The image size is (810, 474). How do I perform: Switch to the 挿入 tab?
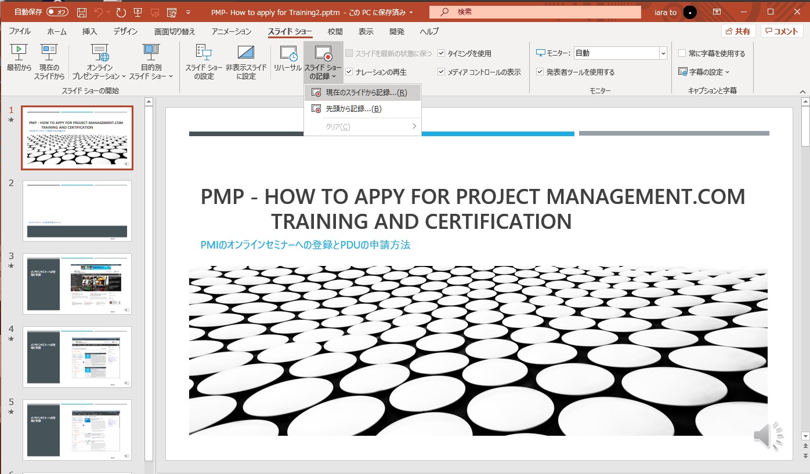pos(90,31)
